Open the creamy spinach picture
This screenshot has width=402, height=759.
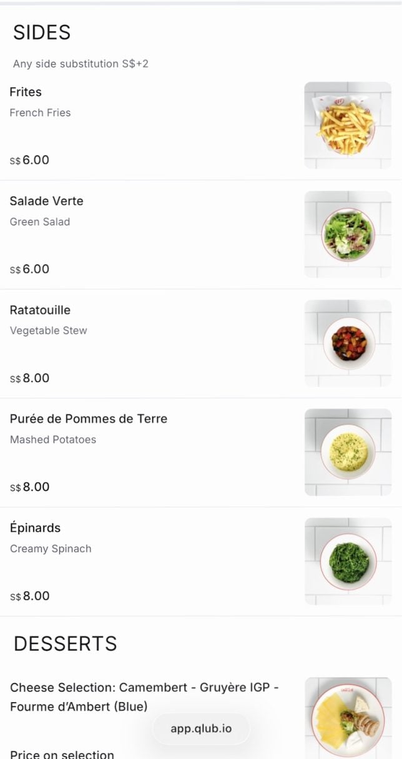pyautogui.click(x=348, y=561)
